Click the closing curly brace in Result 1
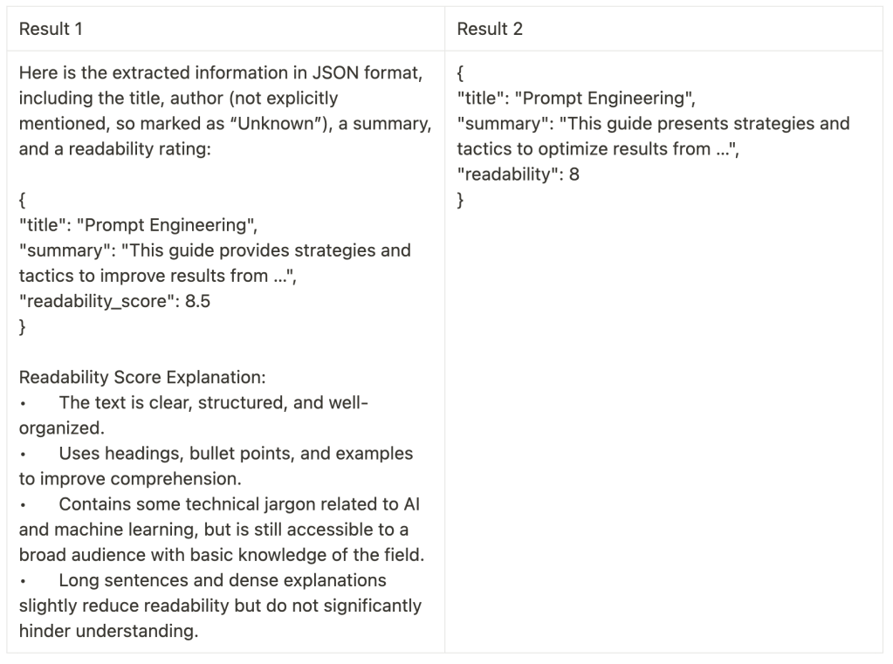The height and width of the screenshot is (664, 893). [23, 326]
